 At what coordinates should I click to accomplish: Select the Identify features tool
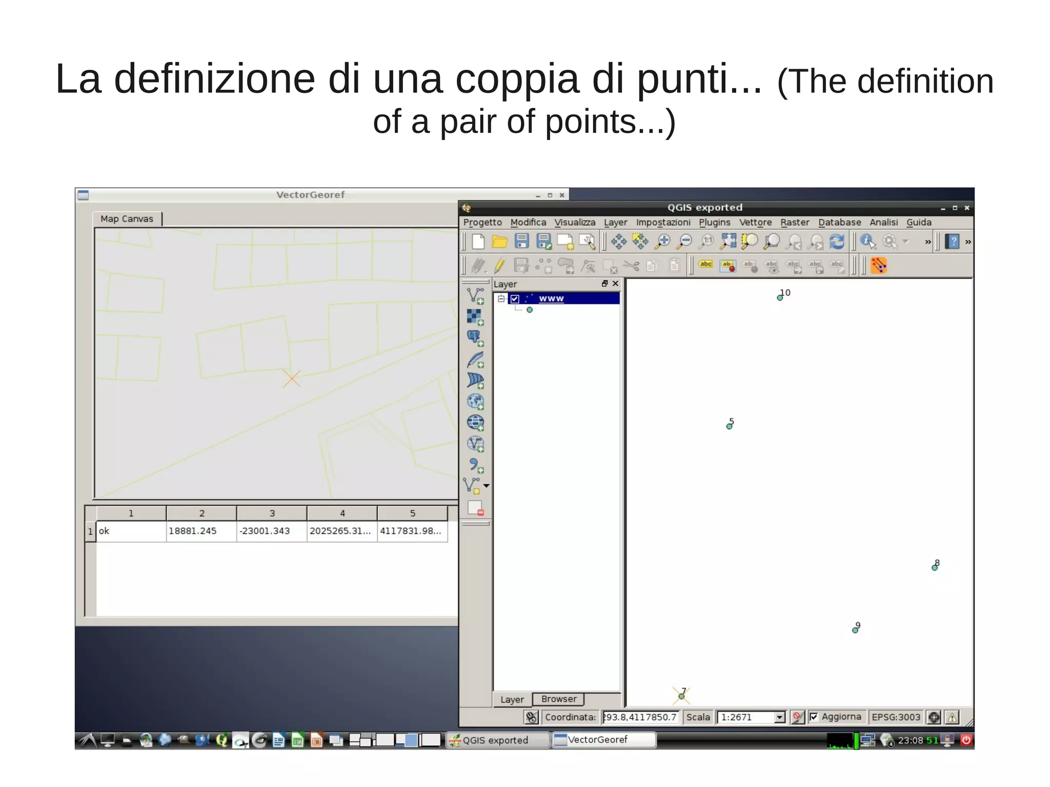(x=868, y=241)
